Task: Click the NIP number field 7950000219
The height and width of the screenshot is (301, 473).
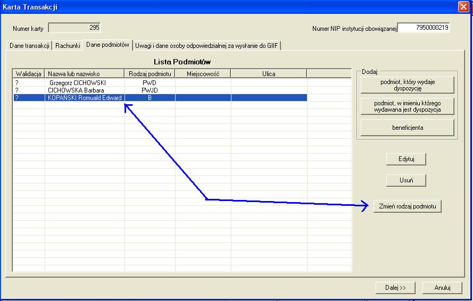Action: [424, 28]
